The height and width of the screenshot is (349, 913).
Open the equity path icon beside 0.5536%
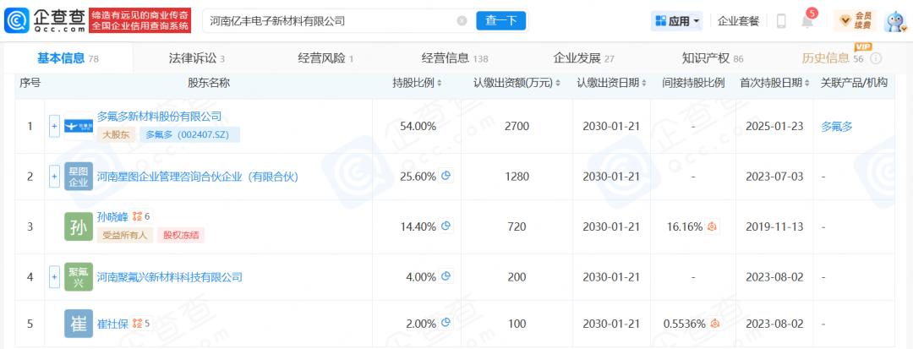[x=715, y=323]
